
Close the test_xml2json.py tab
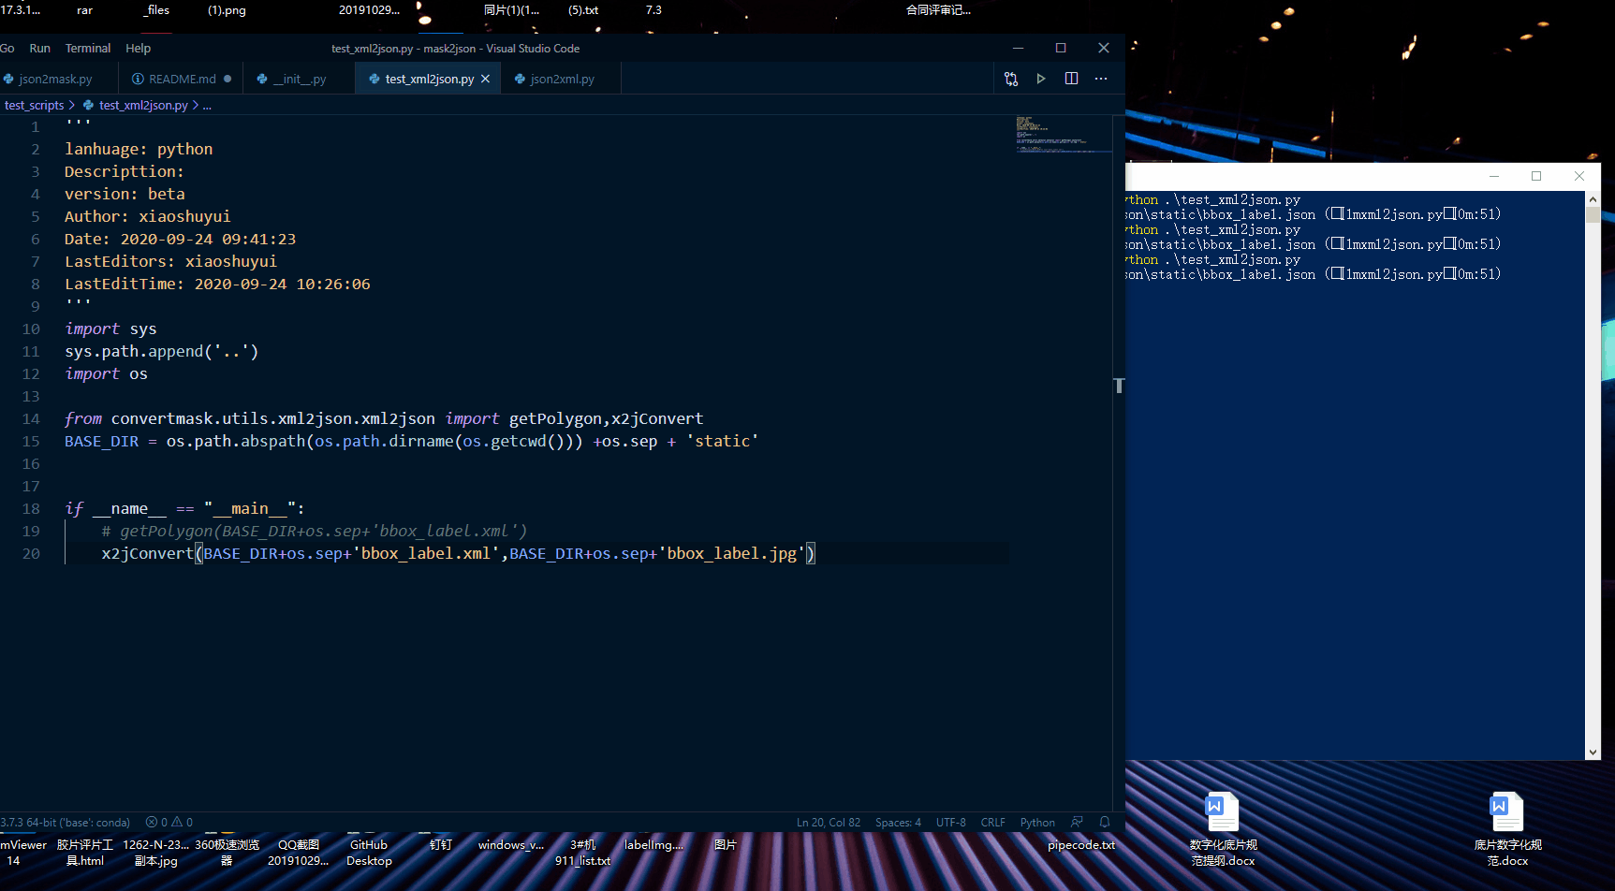485,80
